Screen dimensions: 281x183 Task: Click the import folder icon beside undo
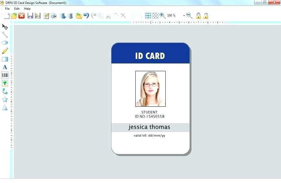pyautogui.click(x=79, y=16)
